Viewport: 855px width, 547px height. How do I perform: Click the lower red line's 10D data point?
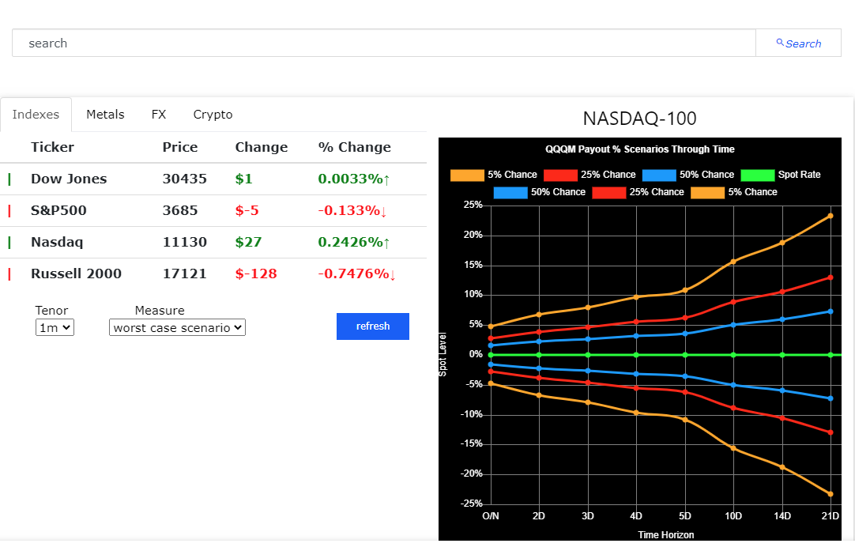(x=733, y=408)
